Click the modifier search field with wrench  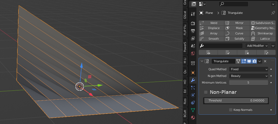pos(221,46)
